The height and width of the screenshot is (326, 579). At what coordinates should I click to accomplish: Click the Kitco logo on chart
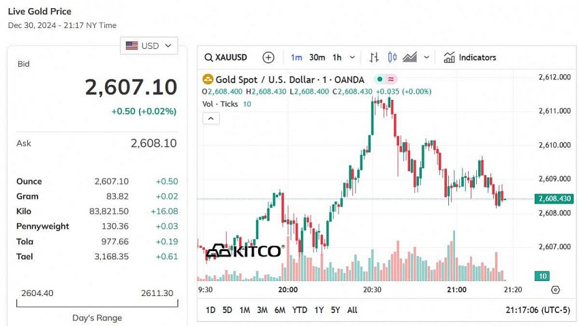pos(244,251)
